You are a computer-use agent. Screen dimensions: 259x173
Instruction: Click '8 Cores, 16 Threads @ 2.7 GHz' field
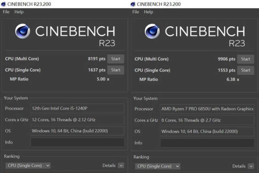[x=207, y=120]
